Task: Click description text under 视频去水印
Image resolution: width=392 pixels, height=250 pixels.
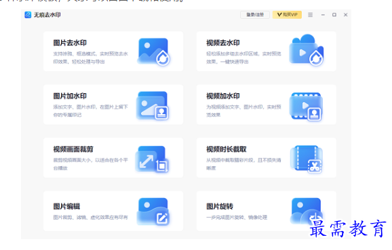Action: (x=243, y=57)
